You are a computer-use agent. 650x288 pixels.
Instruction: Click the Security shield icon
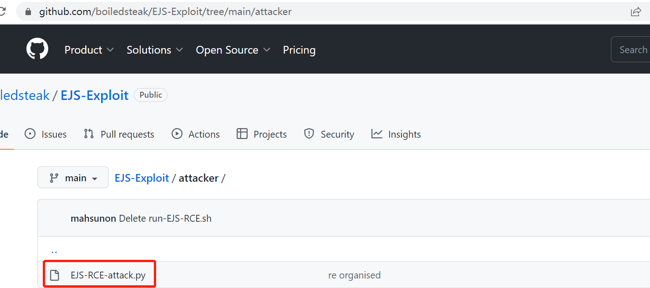tap(309, 134)
